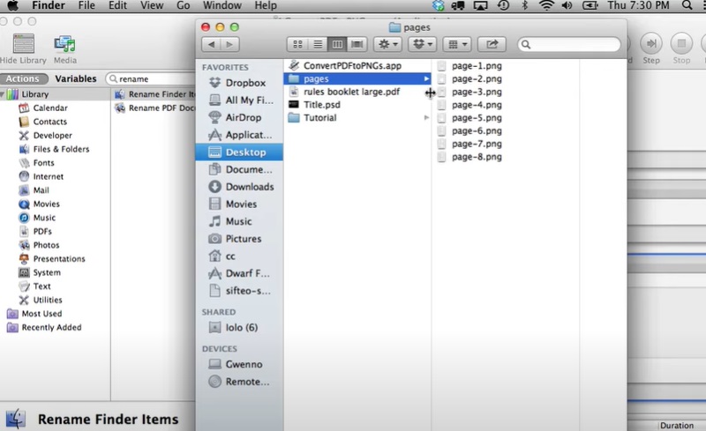
Task: Select ConvertPDFtoPNGs.app file
Action: [x=357, y=66]
